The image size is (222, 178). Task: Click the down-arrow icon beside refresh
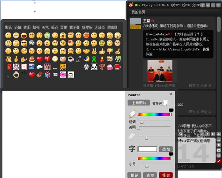[219, 134]
